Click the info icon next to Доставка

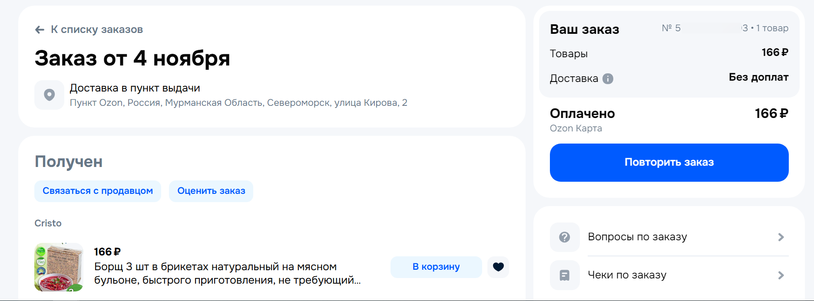tap(608, 79)
